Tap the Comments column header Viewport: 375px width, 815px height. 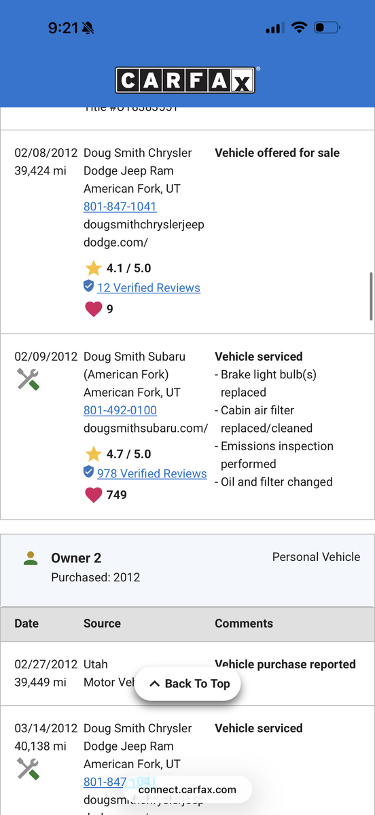244,623
